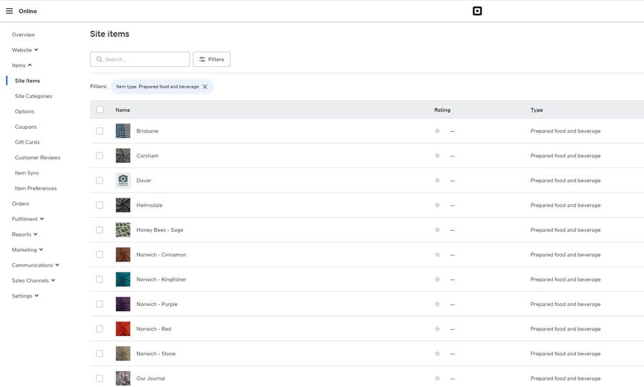Expand the Fulfillment sidebar section

coord(28,219)
